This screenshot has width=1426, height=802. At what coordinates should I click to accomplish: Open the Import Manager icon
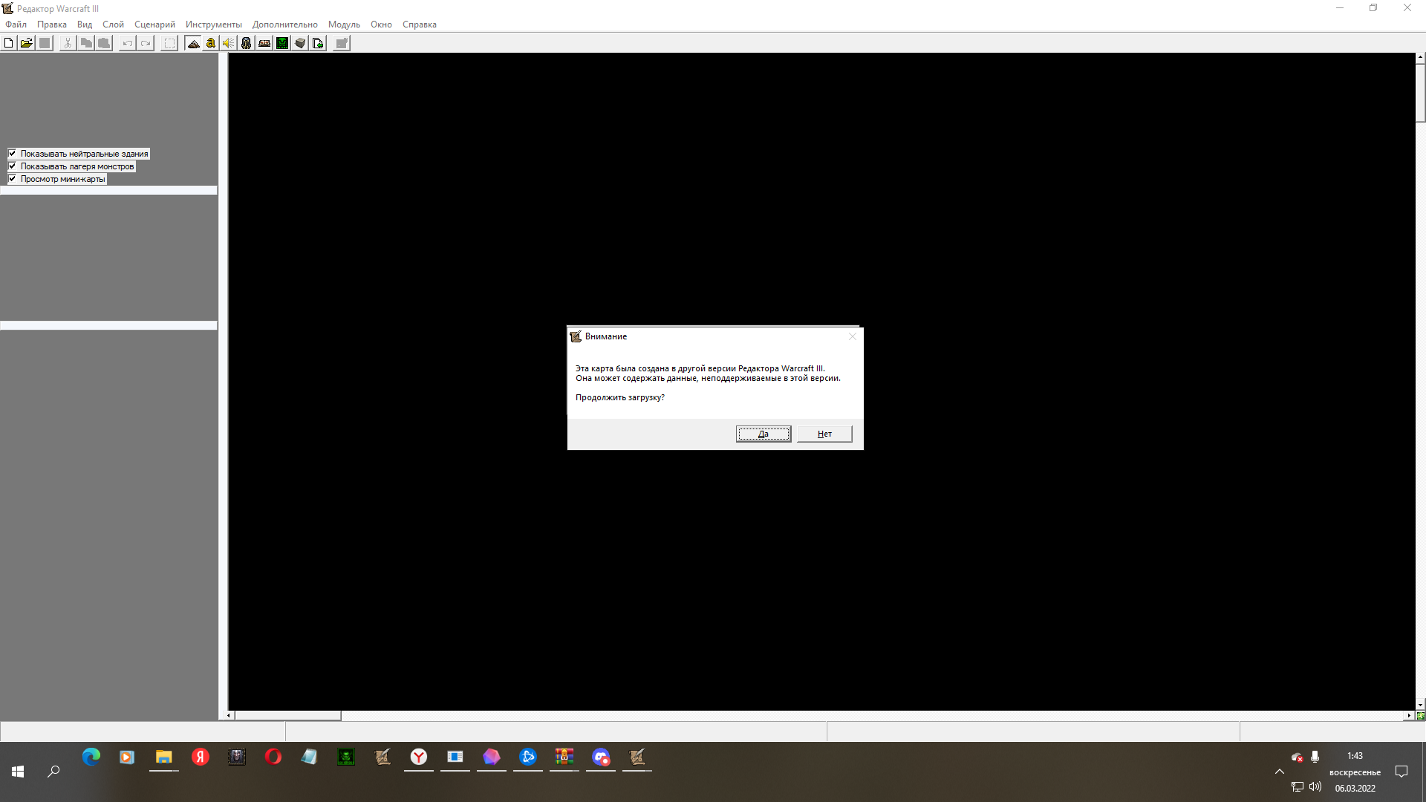(318, 43)
